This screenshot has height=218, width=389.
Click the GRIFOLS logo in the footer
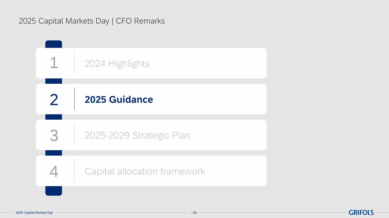(x=361, y=212)
